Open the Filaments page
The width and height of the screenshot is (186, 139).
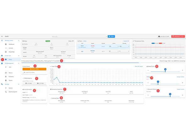click(x=11, y=77)
